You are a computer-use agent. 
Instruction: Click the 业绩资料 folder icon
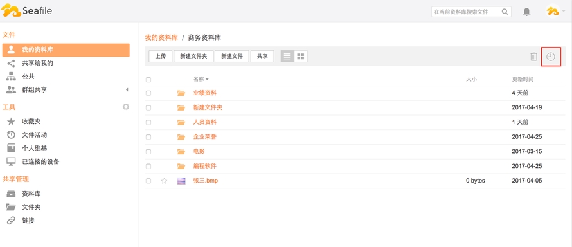point(181,93)
